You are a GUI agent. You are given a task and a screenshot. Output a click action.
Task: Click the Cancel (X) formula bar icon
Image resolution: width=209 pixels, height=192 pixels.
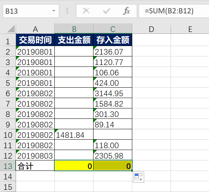coord(86,11)
